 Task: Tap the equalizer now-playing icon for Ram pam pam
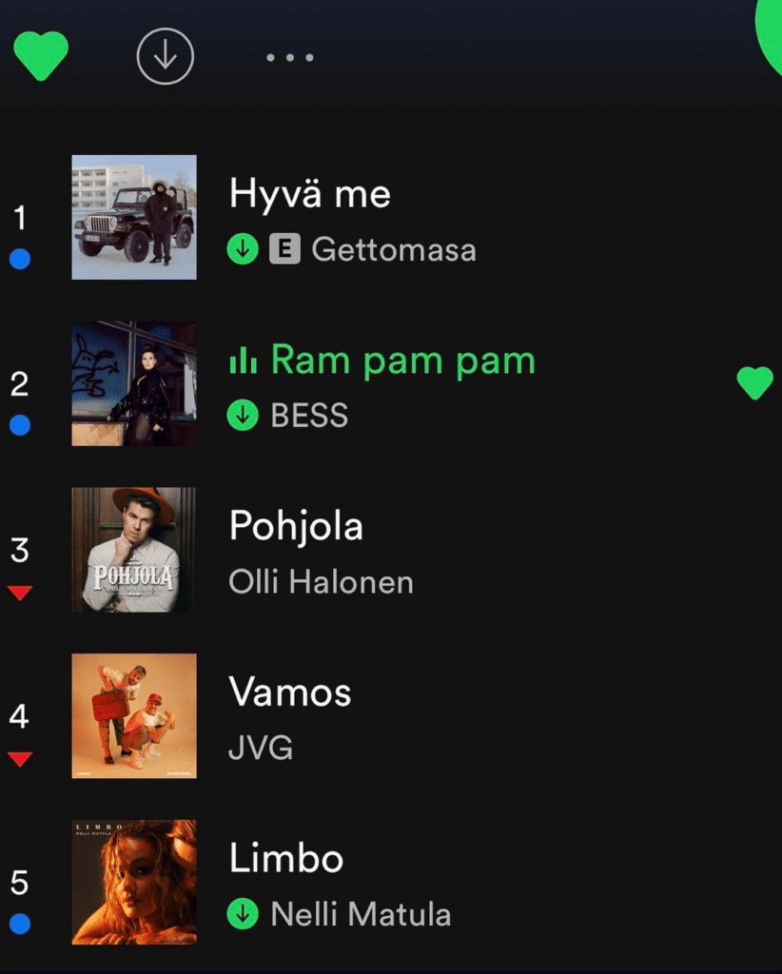tap(243, 360)
